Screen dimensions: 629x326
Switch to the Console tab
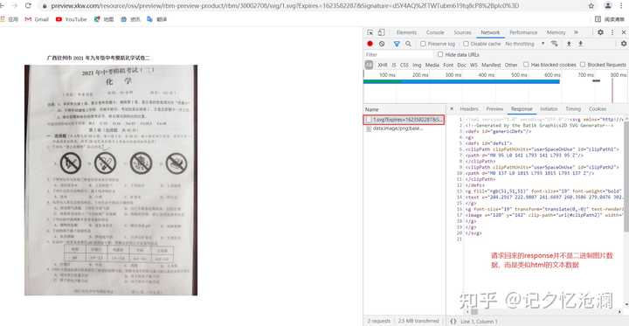point(435,32)
